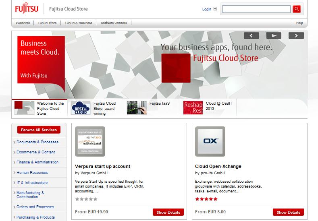
Task: Open the Login dropdown arrow
Action: click(215, 9)
